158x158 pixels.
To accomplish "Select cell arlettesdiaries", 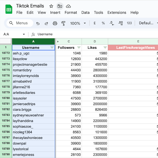I will (x=33, y=93).
